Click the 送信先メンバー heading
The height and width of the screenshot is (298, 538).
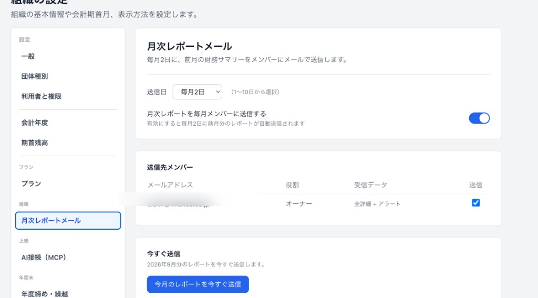pyautogui.click(x=170, y=167)
